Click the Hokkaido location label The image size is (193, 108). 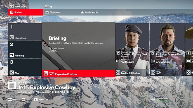click(x=20, y=6)
